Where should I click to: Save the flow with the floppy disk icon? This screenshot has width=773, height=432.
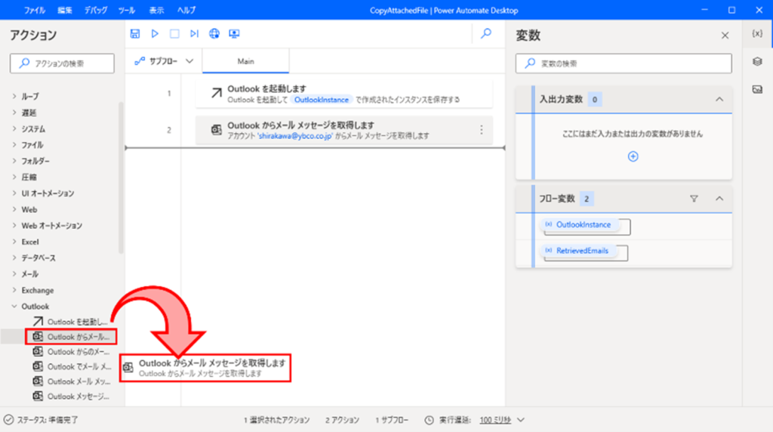coord(134,33)
